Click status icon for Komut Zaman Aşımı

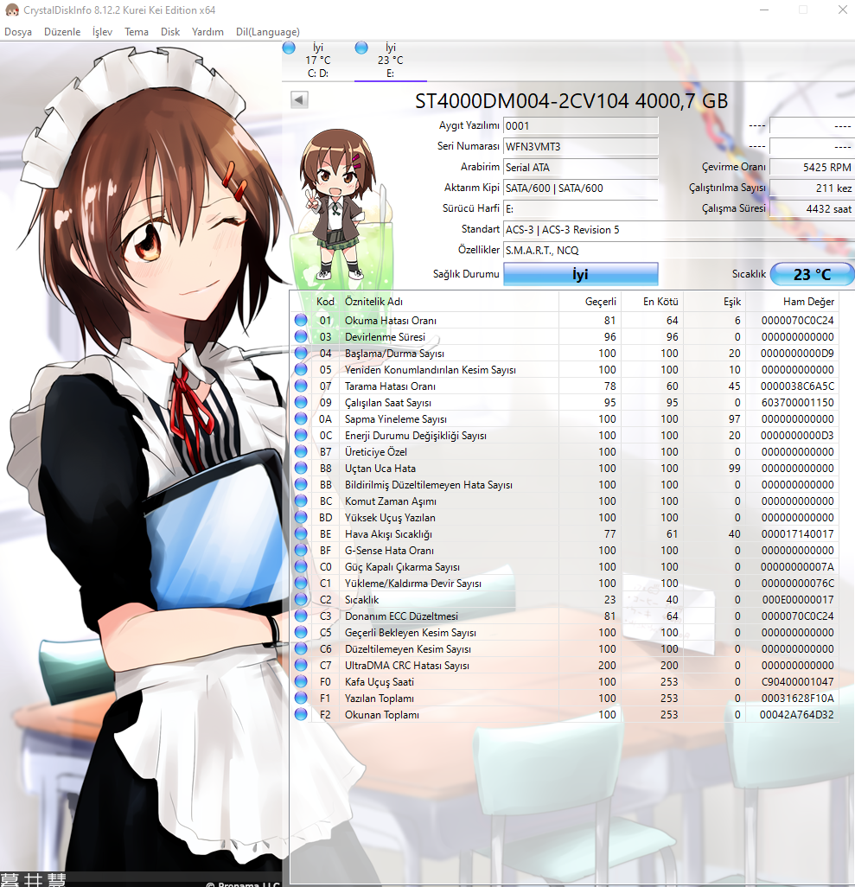[301, 501]
